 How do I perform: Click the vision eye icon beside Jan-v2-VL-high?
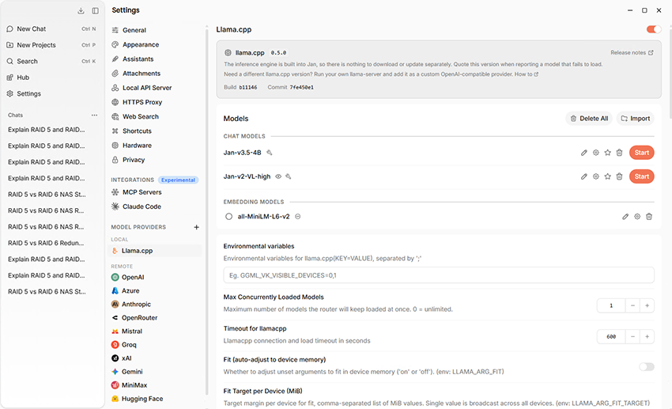coord(278,176)
